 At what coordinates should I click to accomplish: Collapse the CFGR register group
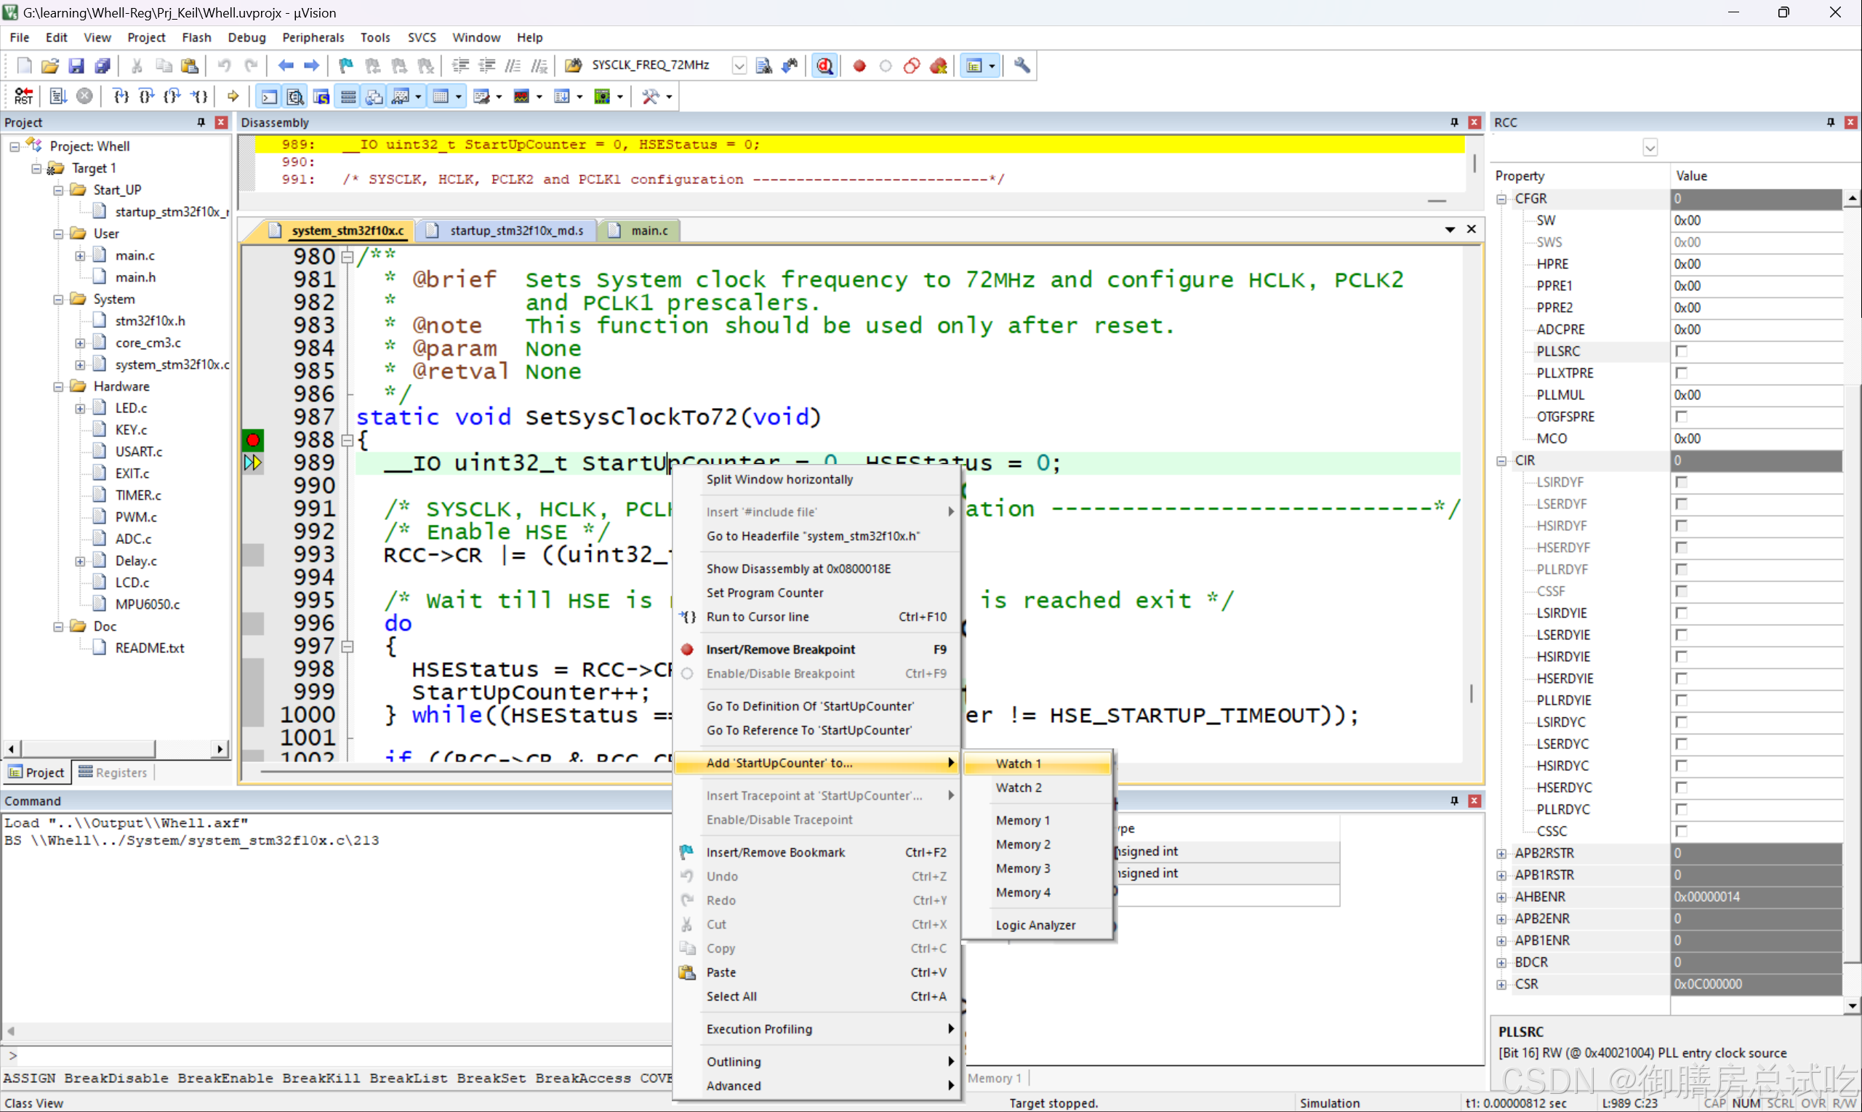1501,199
